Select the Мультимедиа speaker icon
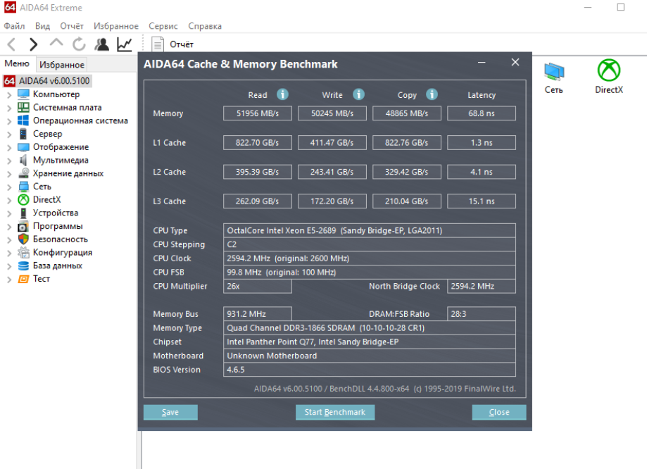This screenshot has width=647, height=469. coord(23,160)
